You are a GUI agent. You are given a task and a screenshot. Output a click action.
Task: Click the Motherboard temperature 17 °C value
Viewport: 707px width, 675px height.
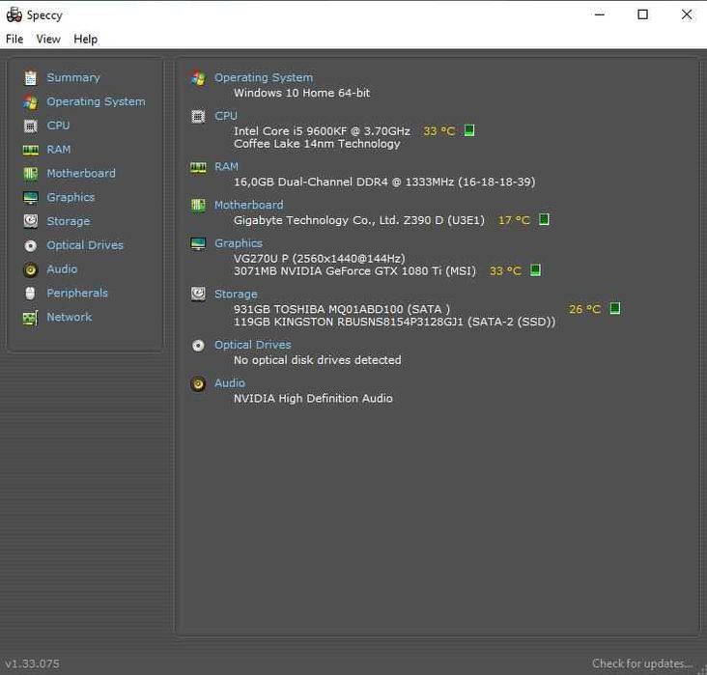click(x=514, y=220)
